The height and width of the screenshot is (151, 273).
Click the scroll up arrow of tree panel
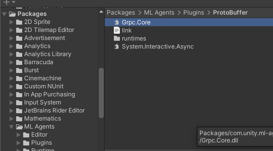[x=101, y=12]
